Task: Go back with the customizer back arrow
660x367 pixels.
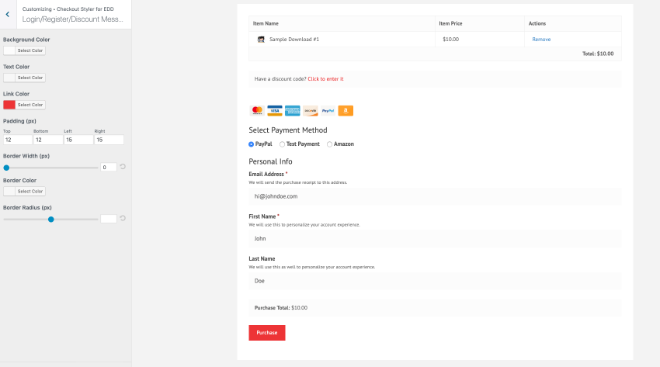Action: (8, 14)
